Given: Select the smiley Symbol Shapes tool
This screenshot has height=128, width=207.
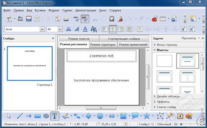Looking at the screenshot, I should [100, 116].
